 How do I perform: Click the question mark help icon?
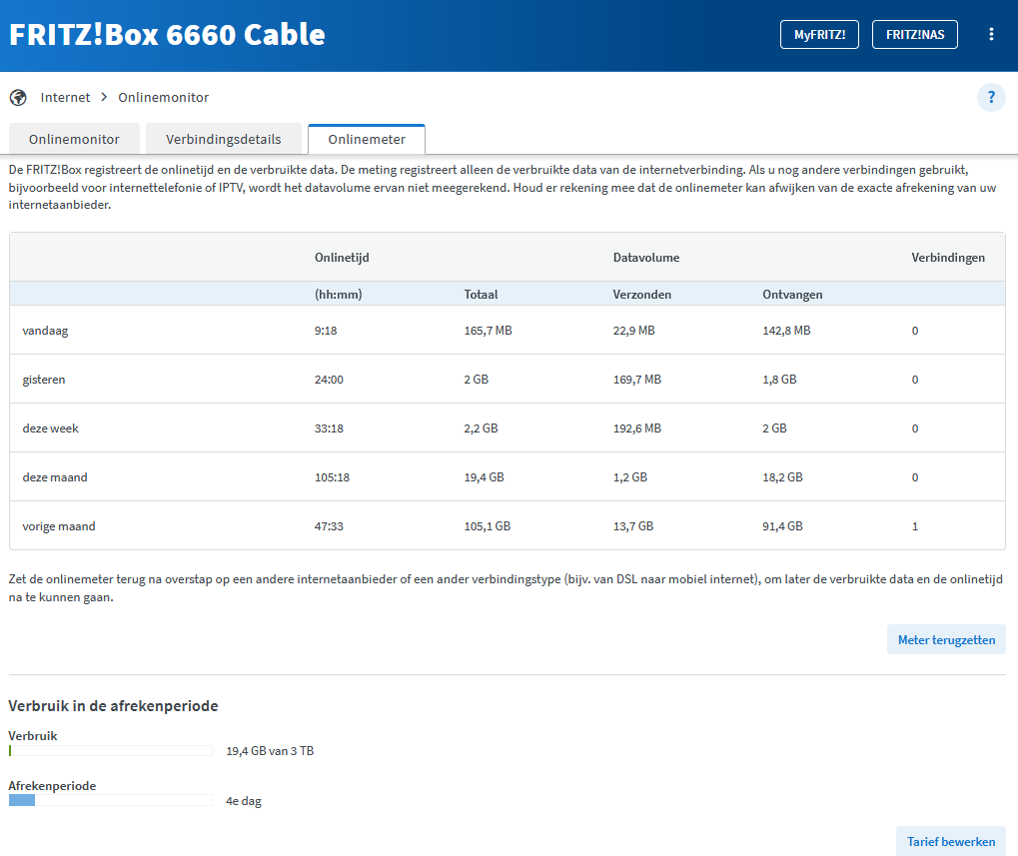pyautogui.click(x=991, y=97)
